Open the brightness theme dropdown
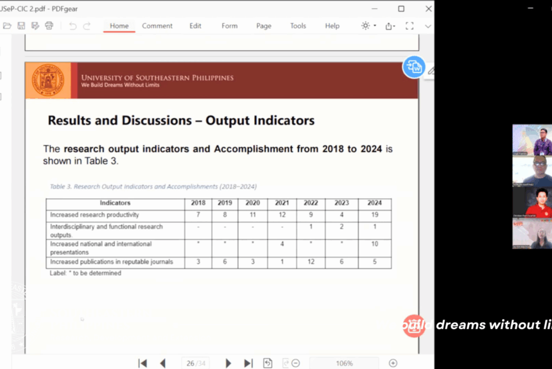 tap(368, 26)
